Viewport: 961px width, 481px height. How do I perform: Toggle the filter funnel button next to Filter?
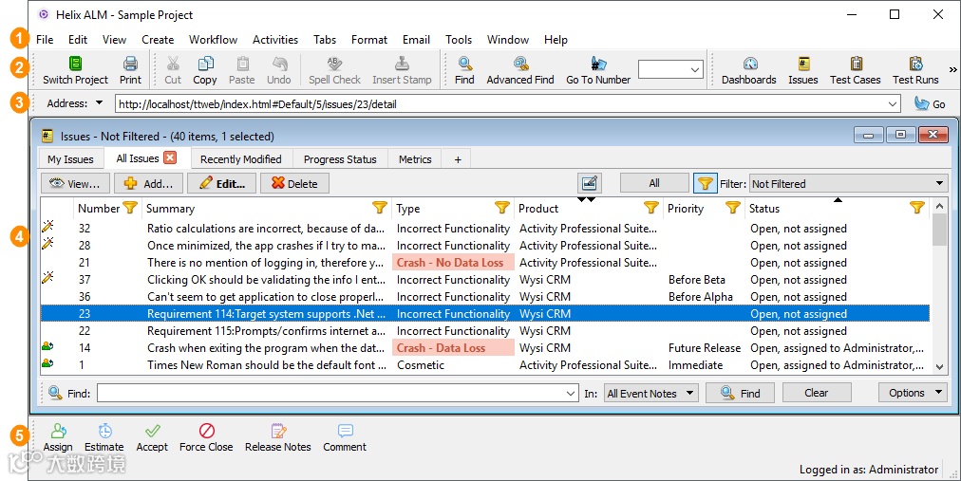[x=705, y=183]
